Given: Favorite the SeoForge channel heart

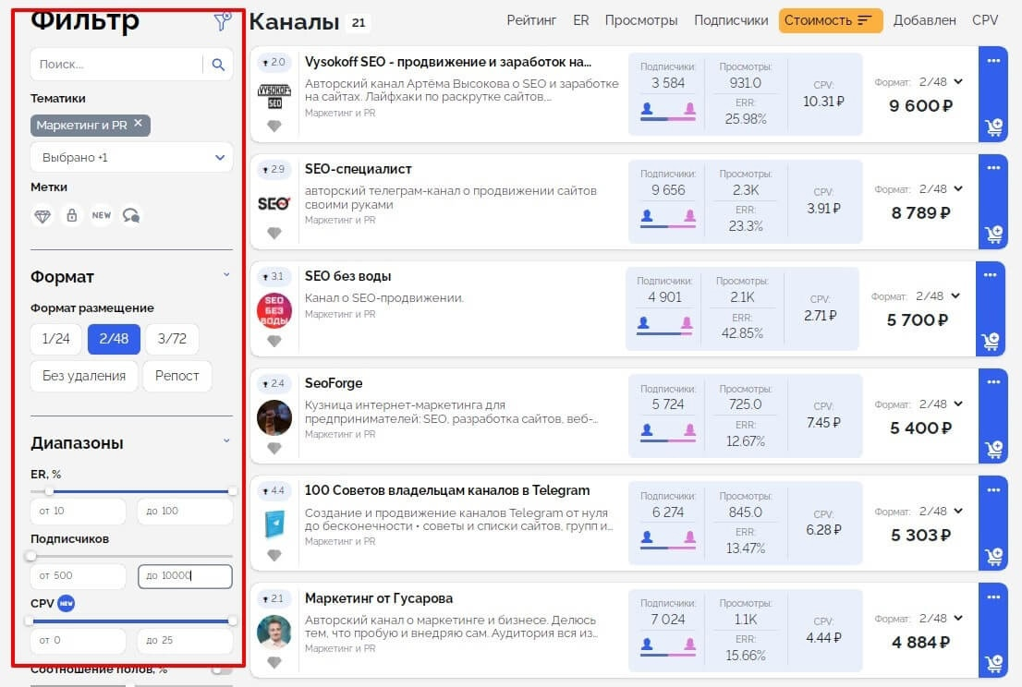Looking at the screenshot, I should [274, 448].
